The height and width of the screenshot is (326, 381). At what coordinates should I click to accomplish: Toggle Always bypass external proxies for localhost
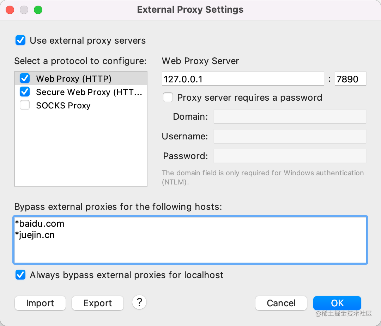click(20, 275)
